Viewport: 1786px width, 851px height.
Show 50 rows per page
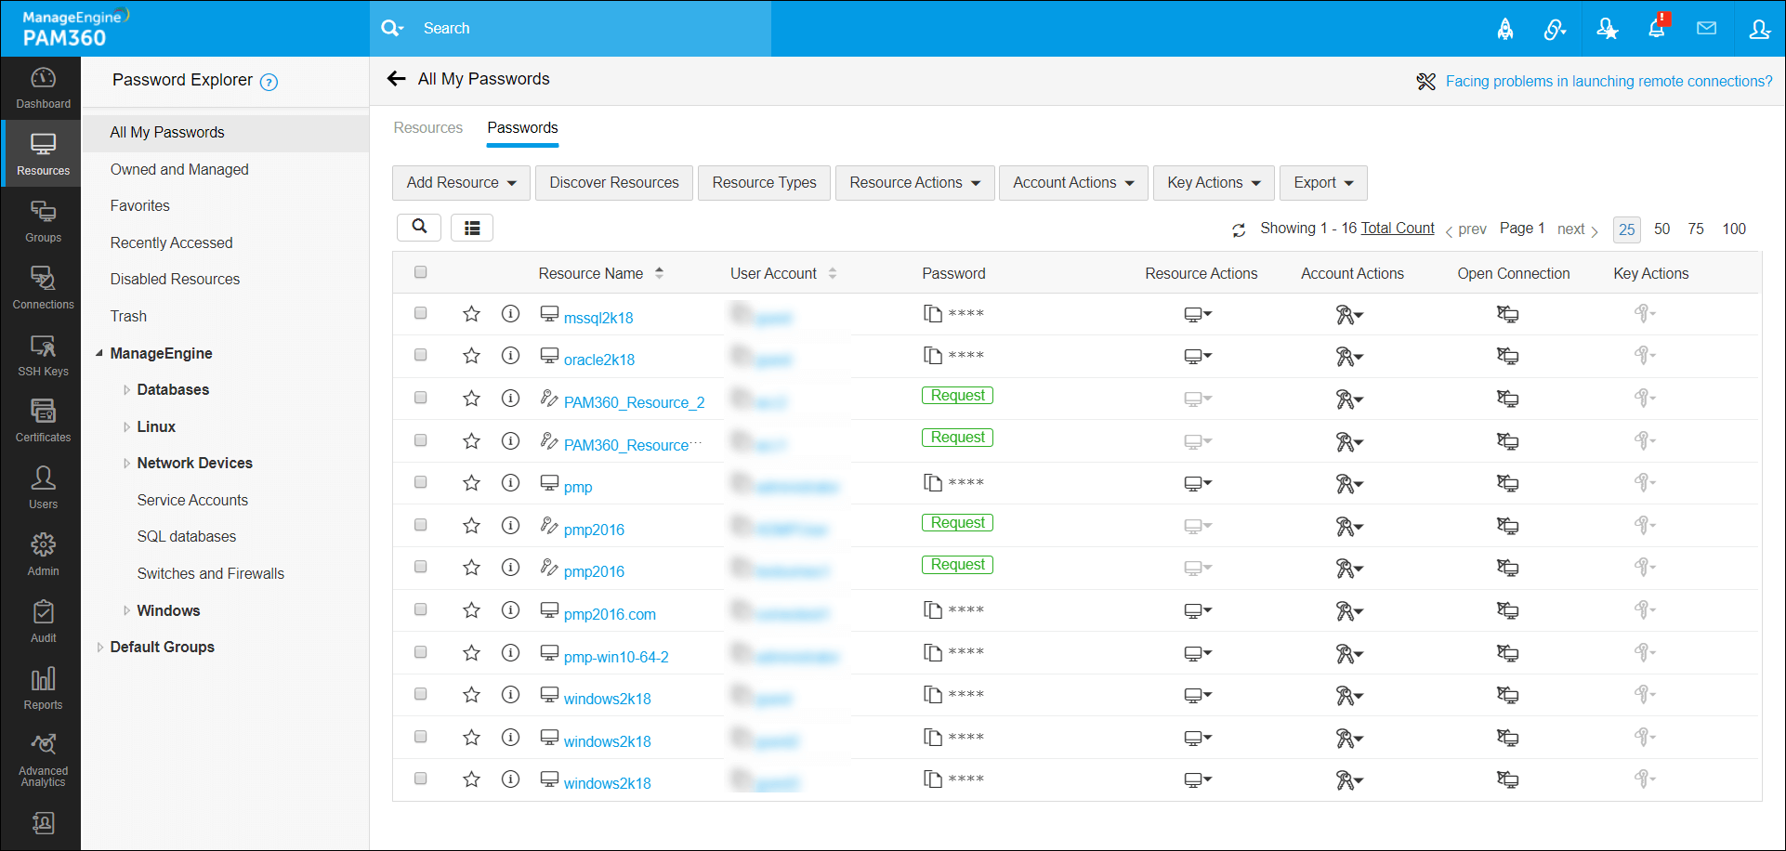point(1662,229)
